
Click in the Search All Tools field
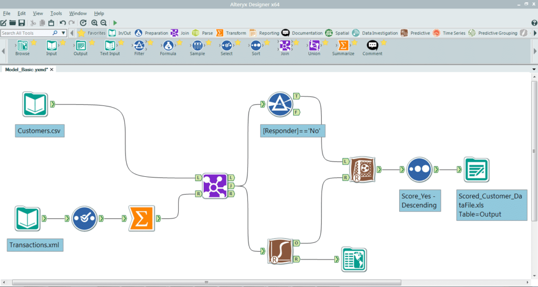point(26,33)
